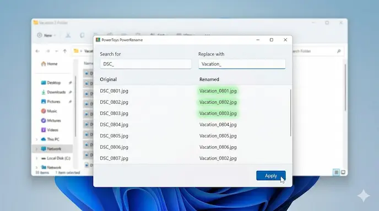Click renamed entry Vacation_0804.jpg
379x211 pixels.
pyautogui.click(x=218, y=125)
